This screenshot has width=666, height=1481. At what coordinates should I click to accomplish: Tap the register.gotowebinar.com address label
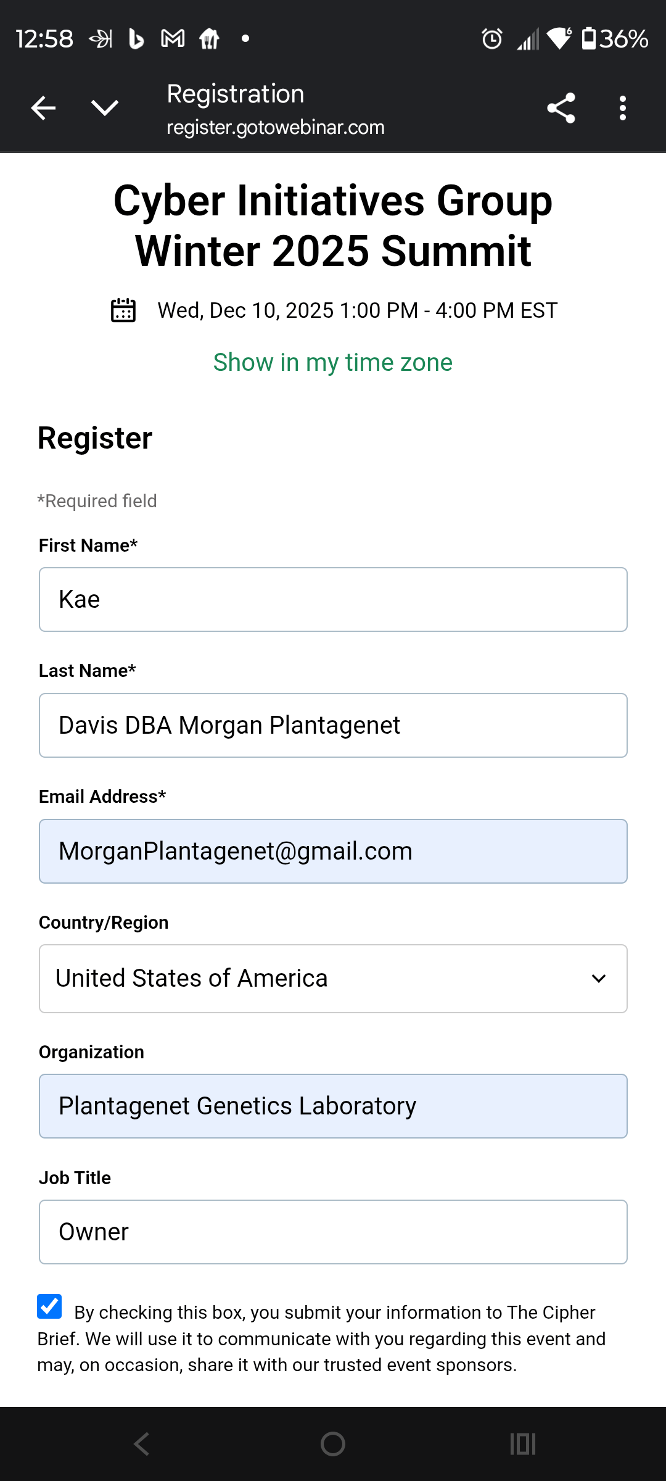275,127
